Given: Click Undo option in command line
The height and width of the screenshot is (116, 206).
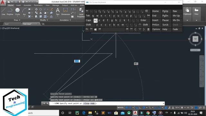Looking at the screenshot, I should (92, 103).
